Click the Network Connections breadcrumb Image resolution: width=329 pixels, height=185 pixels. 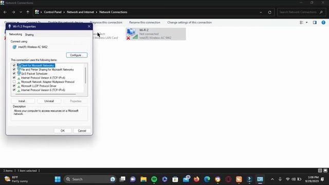(x=113, y=12)
